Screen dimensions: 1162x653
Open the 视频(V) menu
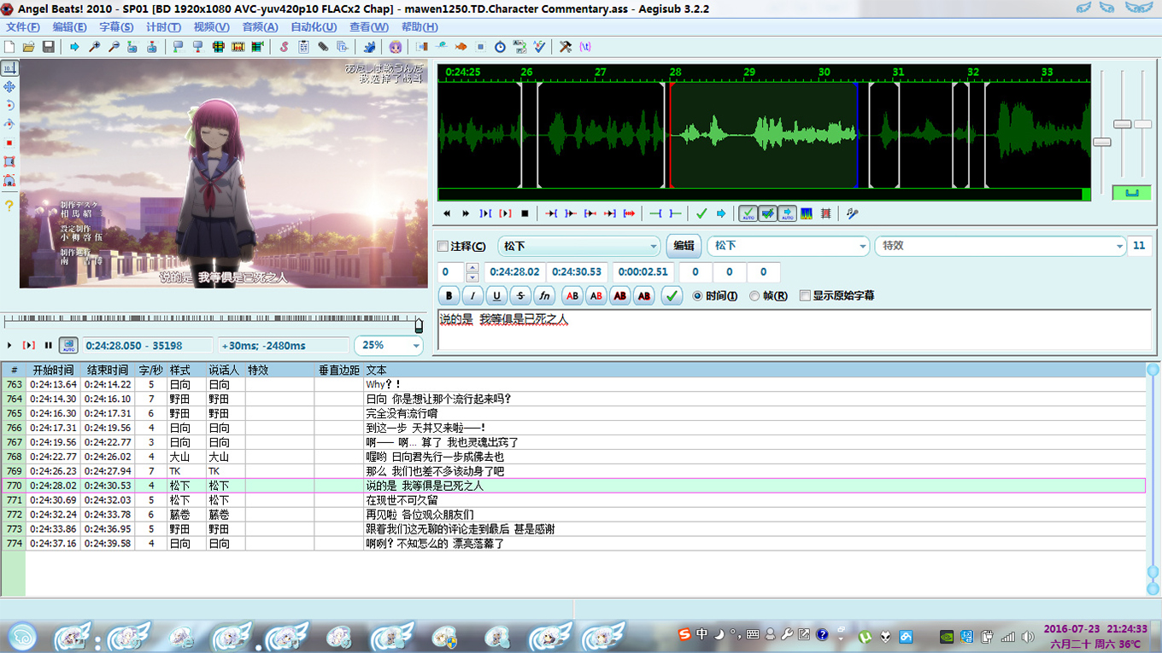[211, 27]
